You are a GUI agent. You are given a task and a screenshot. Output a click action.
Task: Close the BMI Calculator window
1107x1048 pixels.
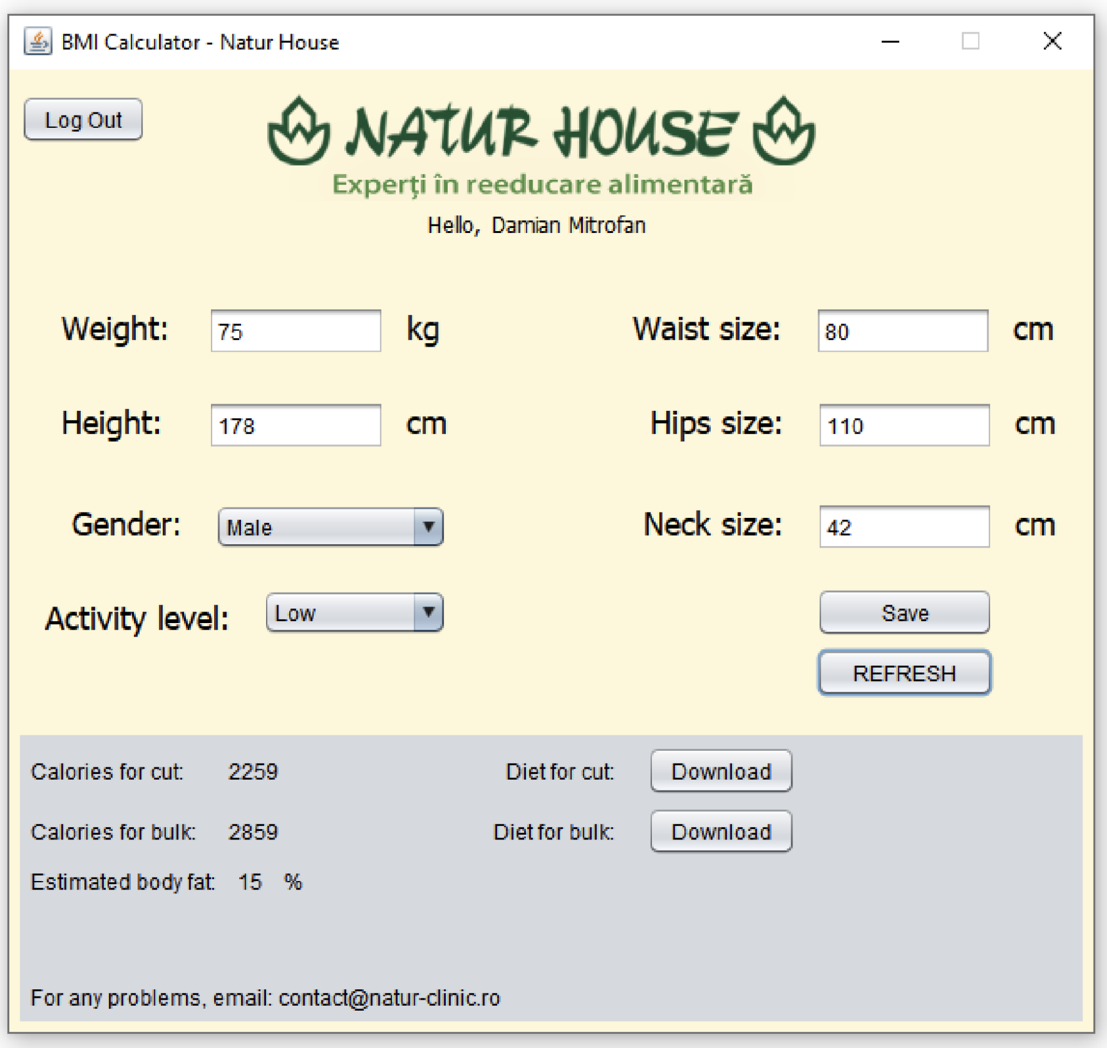tap(1052, 42)
